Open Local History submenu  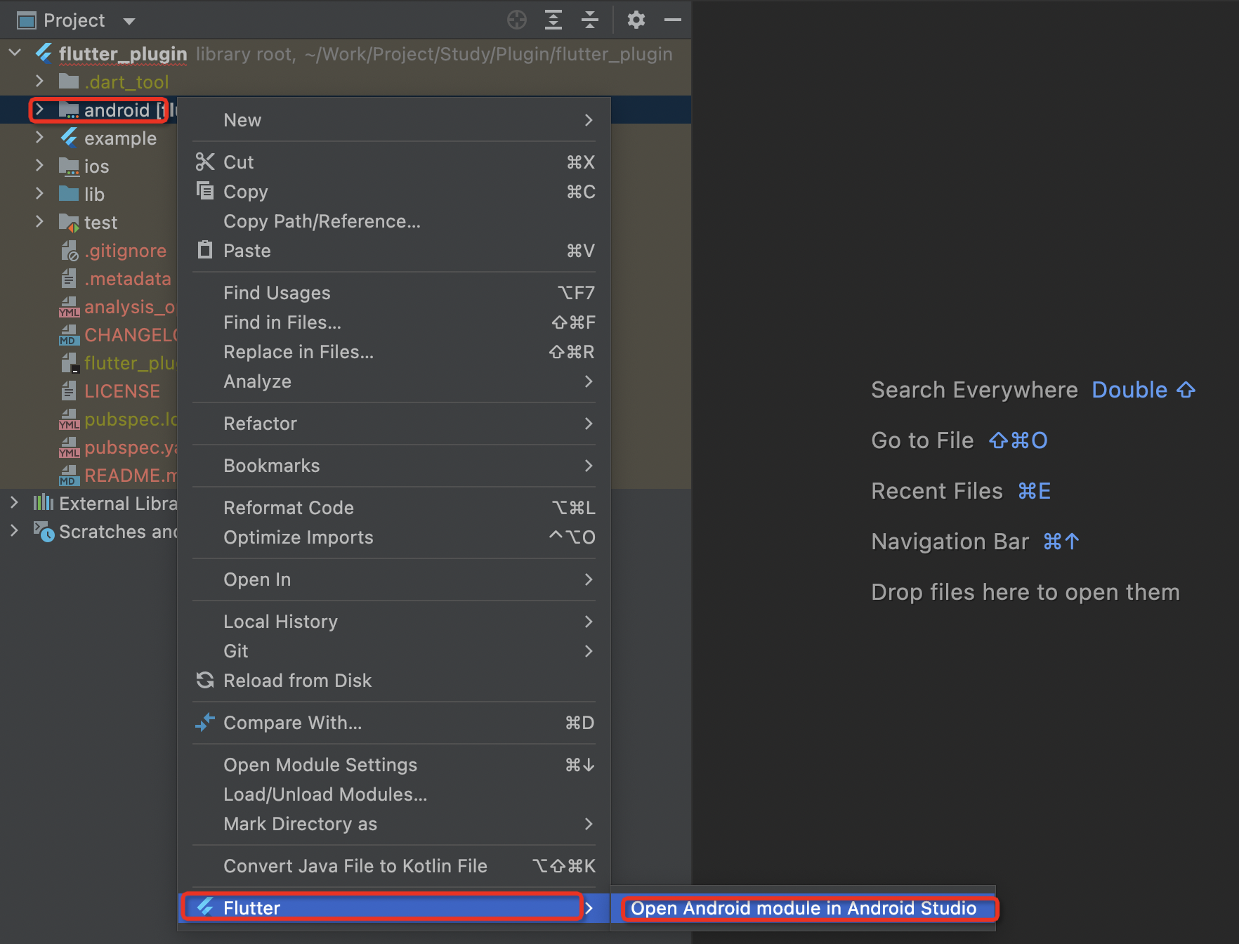394,622
